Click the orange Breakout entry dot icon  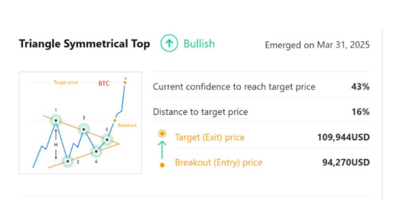click(x=162, y=165)
